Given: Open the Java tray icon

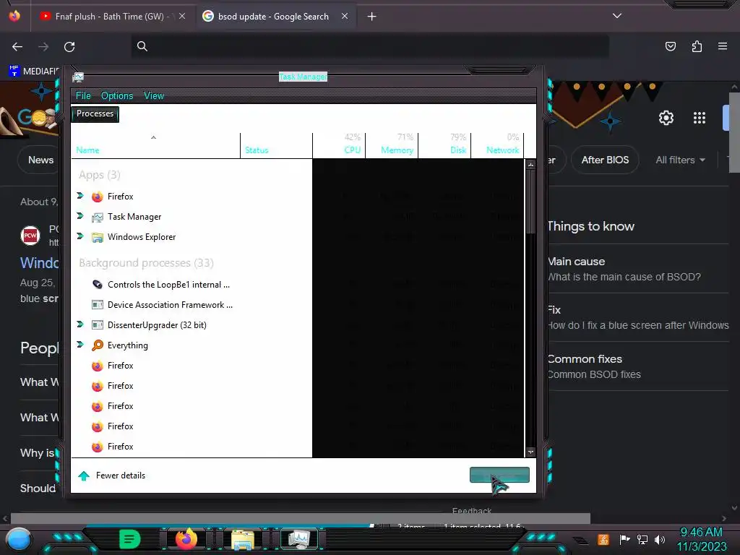Looking at the screenshot, I should (x=603, y=539).
